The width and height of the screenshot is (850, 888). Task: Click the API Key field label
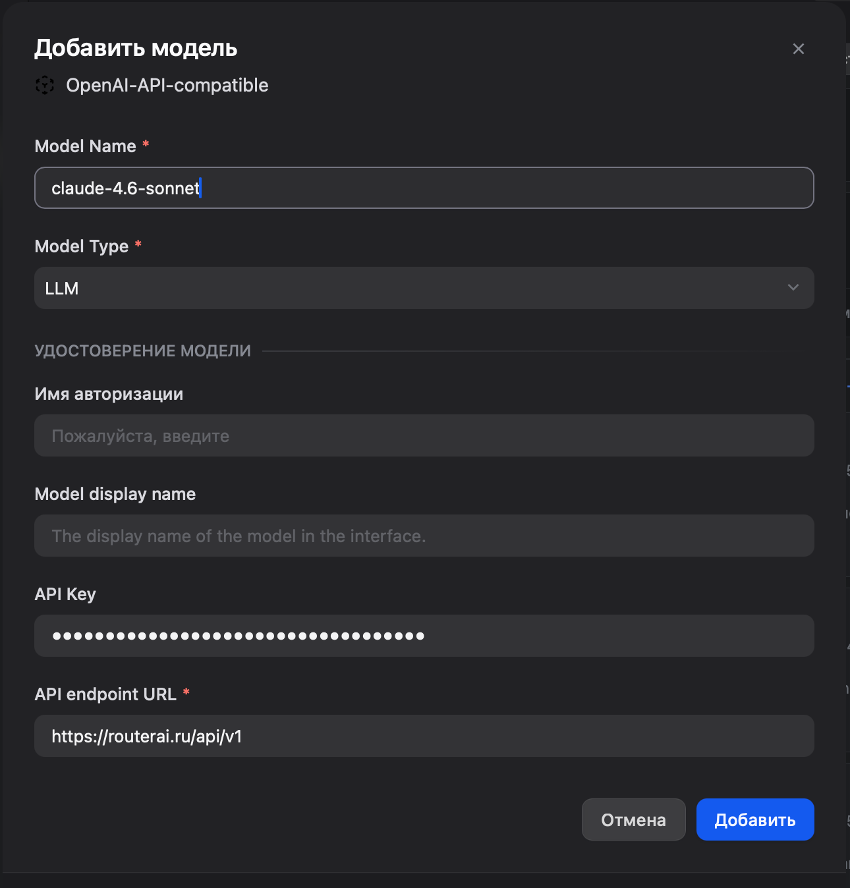[65, 594]
